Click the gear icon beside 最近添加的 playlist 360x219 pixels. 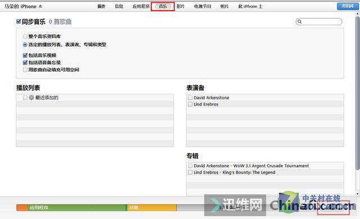31,98
